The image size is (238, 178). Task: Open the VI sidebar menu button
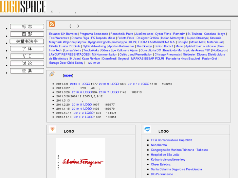pyautogui.click(x=27, y=56)
